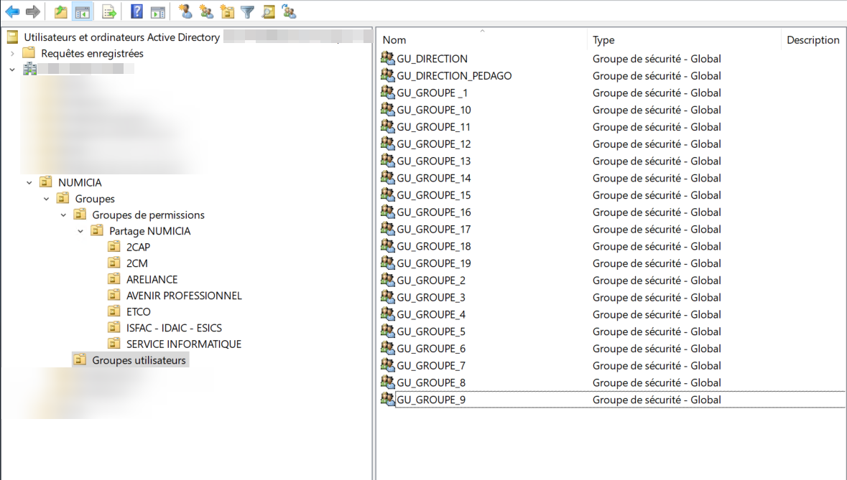
Task: Click the Find objects magnifier icon
Action: point(268,11)
